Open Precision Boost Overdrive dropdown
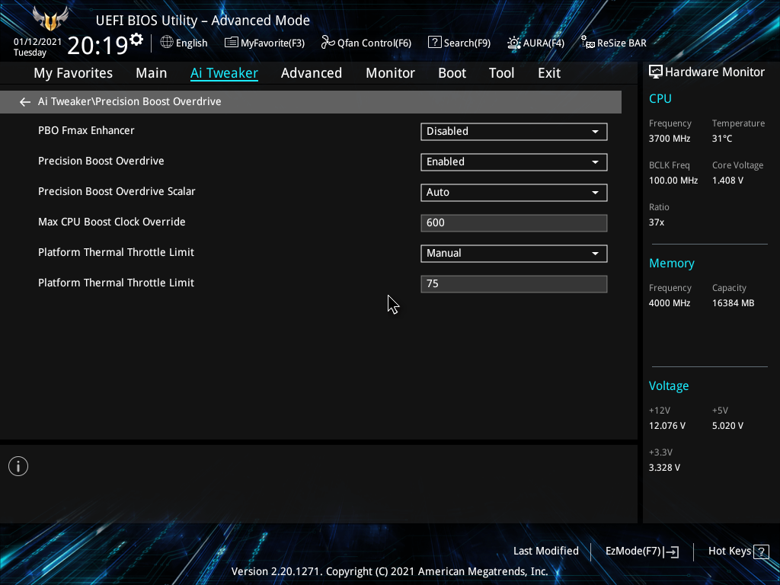 [514, 162]
